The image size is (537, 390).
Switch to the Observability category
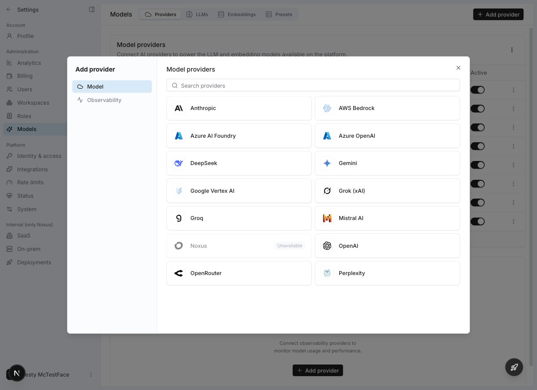click(x=112, y=100)
